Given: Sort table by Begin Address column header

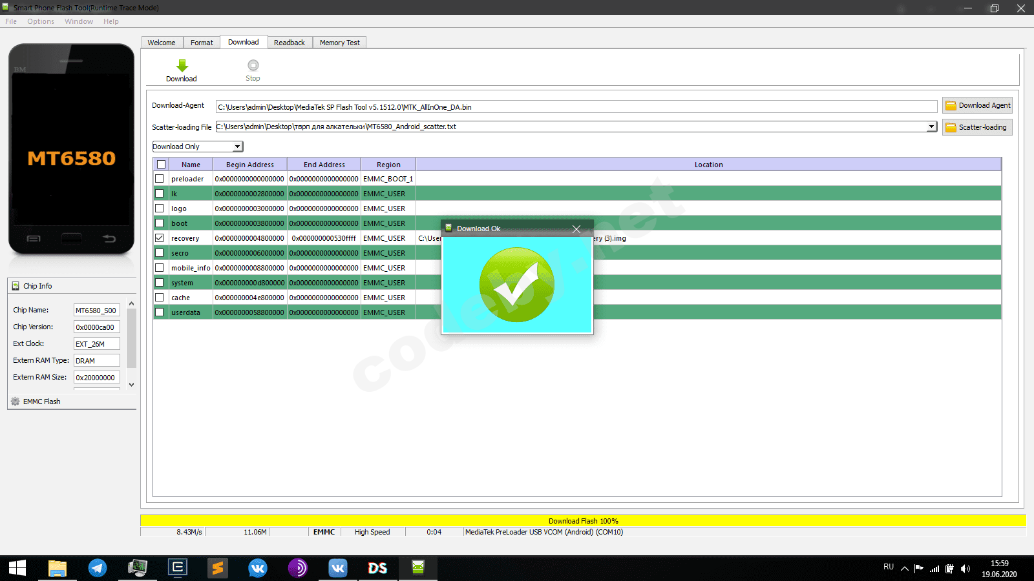Looking at the screenshot, I should (250, 165).
